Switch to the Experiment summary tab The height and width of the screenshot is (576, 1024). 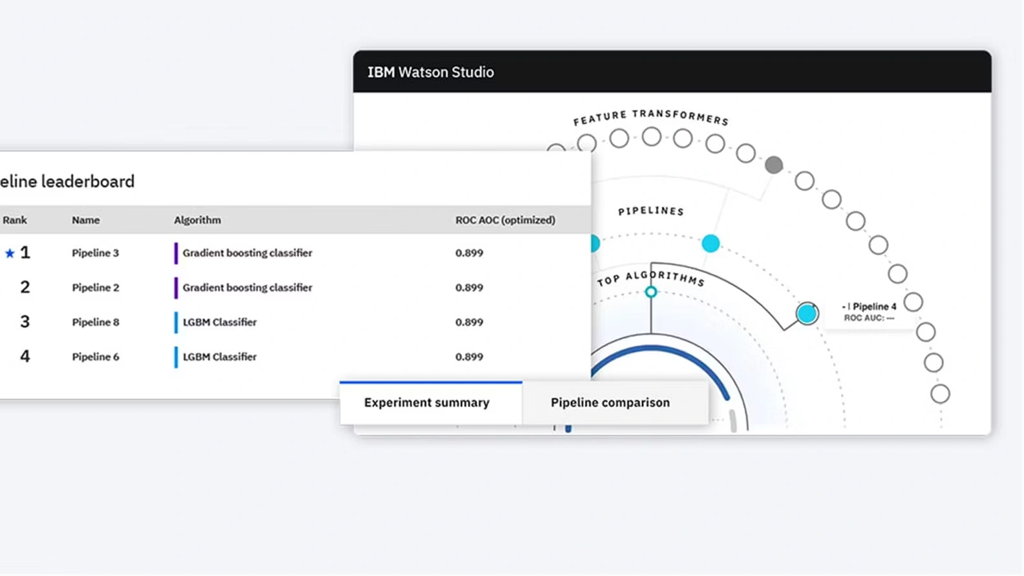point(427,403)
